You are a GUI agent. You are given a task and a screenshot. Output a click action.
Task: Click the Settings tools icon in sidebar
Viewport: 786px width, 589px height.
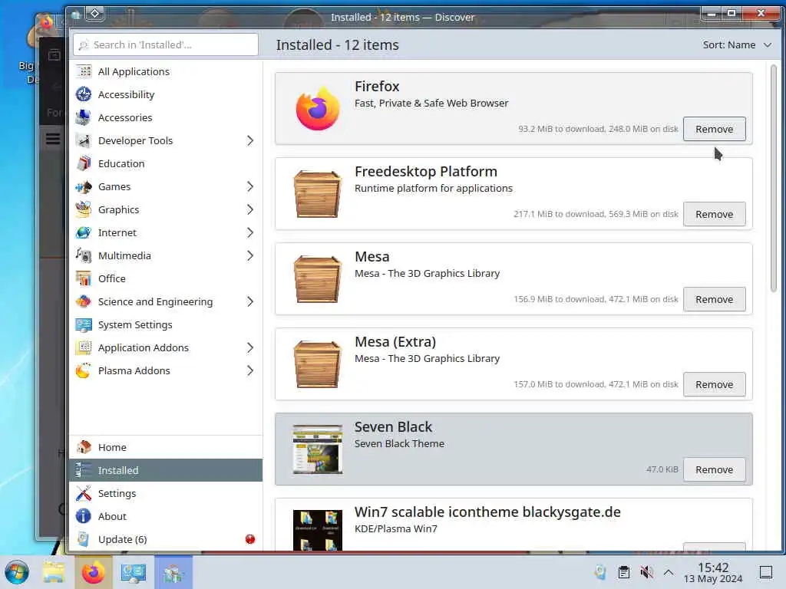(84, 493)
